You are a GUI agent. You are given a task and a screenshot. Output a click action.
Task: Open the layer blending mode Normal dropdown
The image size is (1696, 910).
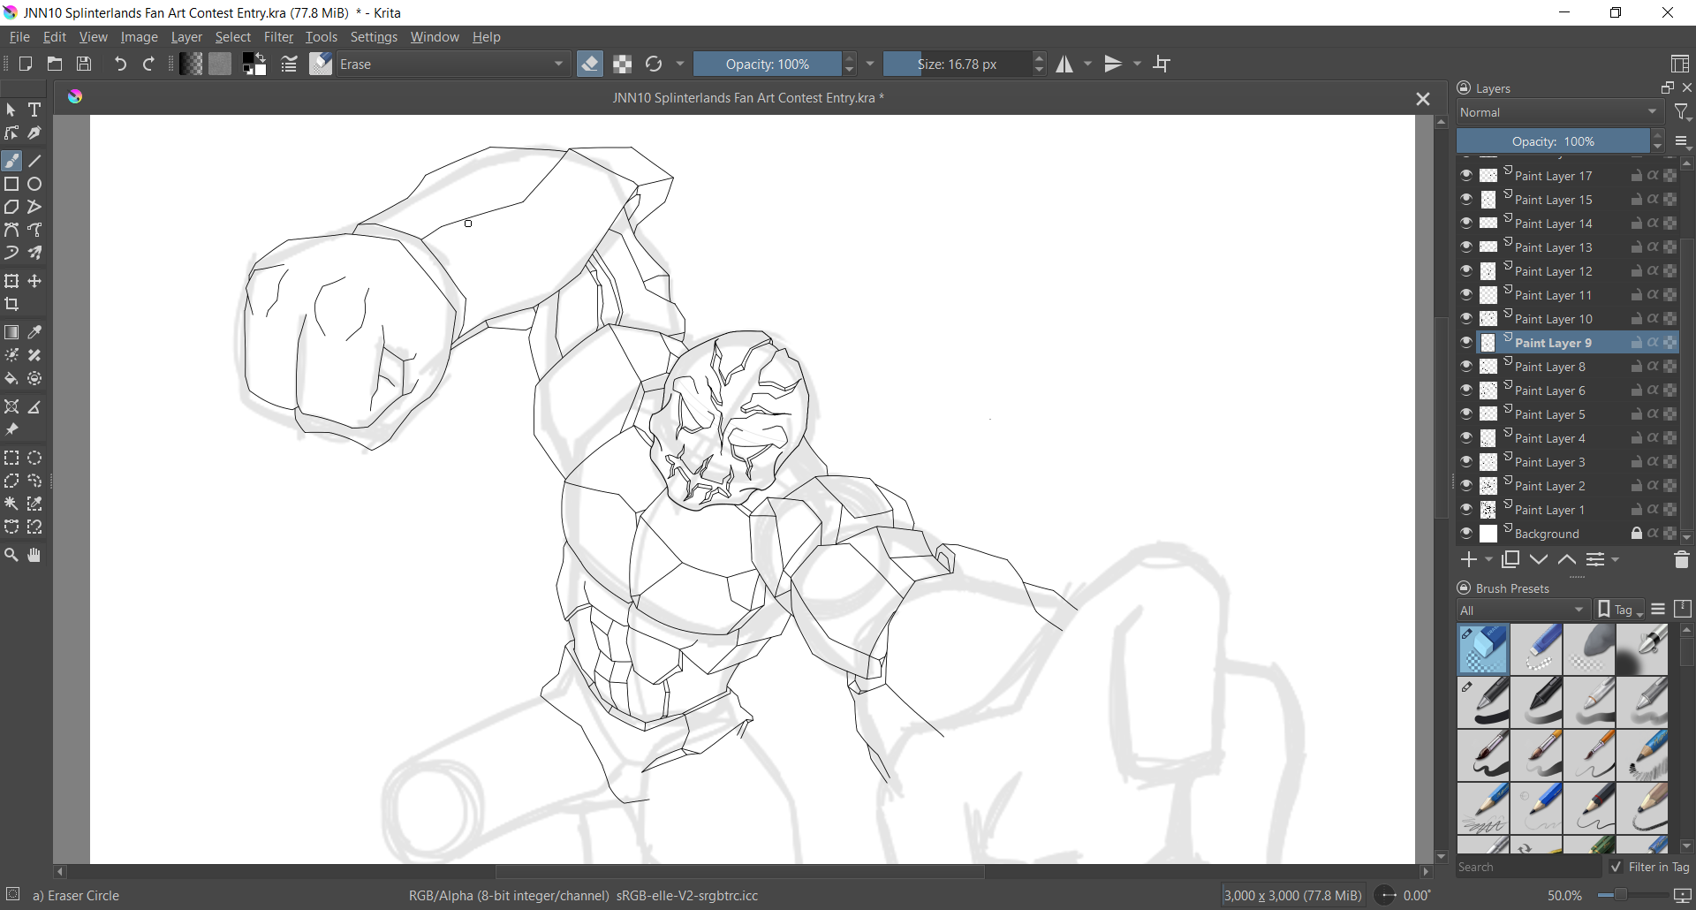[1559, 113]
